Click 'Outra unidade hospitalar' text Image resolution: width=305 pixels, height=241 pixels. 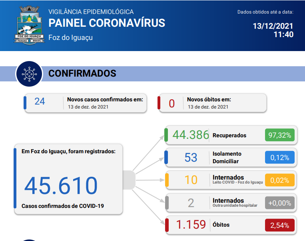235,205
